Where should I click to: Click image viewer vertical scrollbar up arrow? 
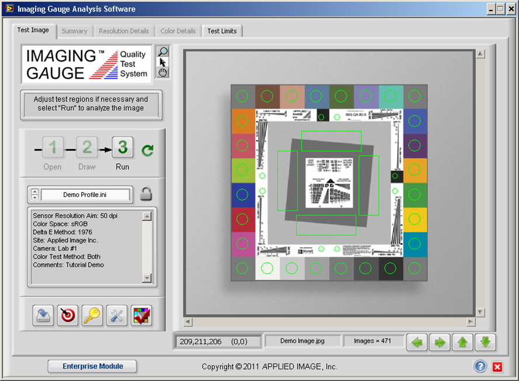480,54
